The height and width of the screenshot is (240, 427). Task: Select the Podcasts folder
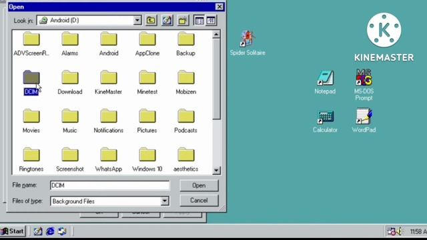[x=185, y=121]
